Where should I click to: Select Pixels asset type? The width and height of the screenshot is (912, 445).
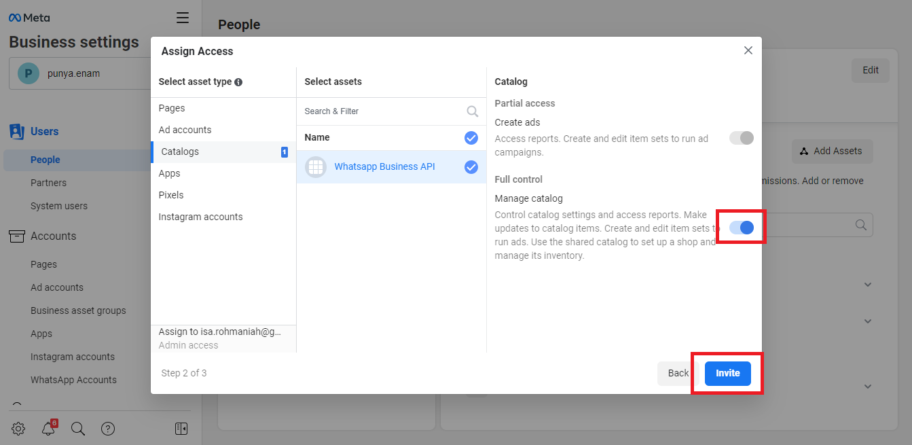point(223,196)
